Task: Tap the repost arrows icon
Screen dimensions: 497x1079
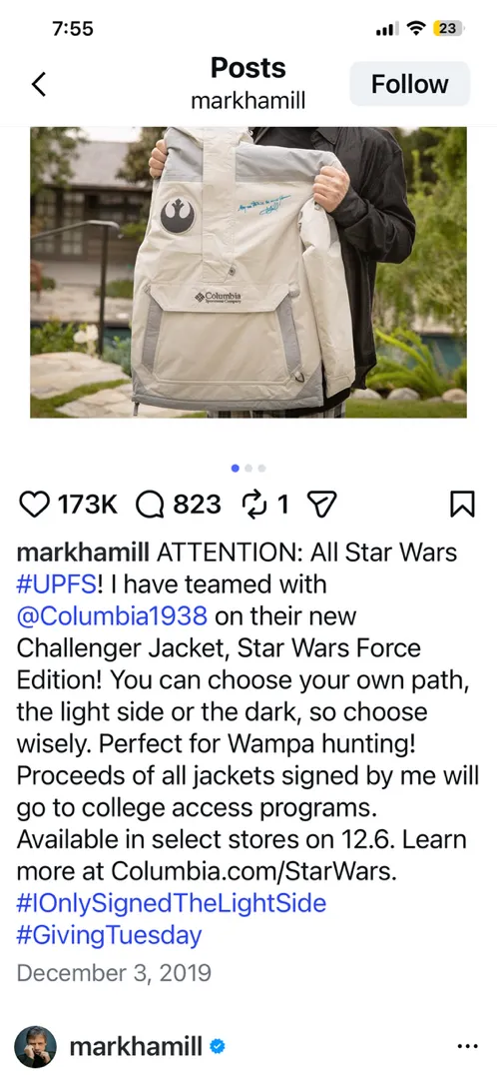Action: 255,506
